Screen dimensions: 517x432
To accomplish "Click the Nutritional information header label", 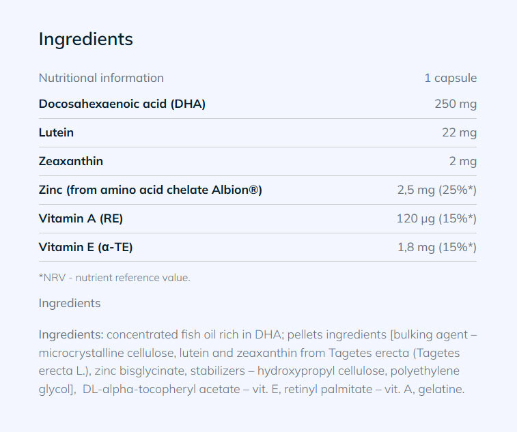I will pos(101,78).
